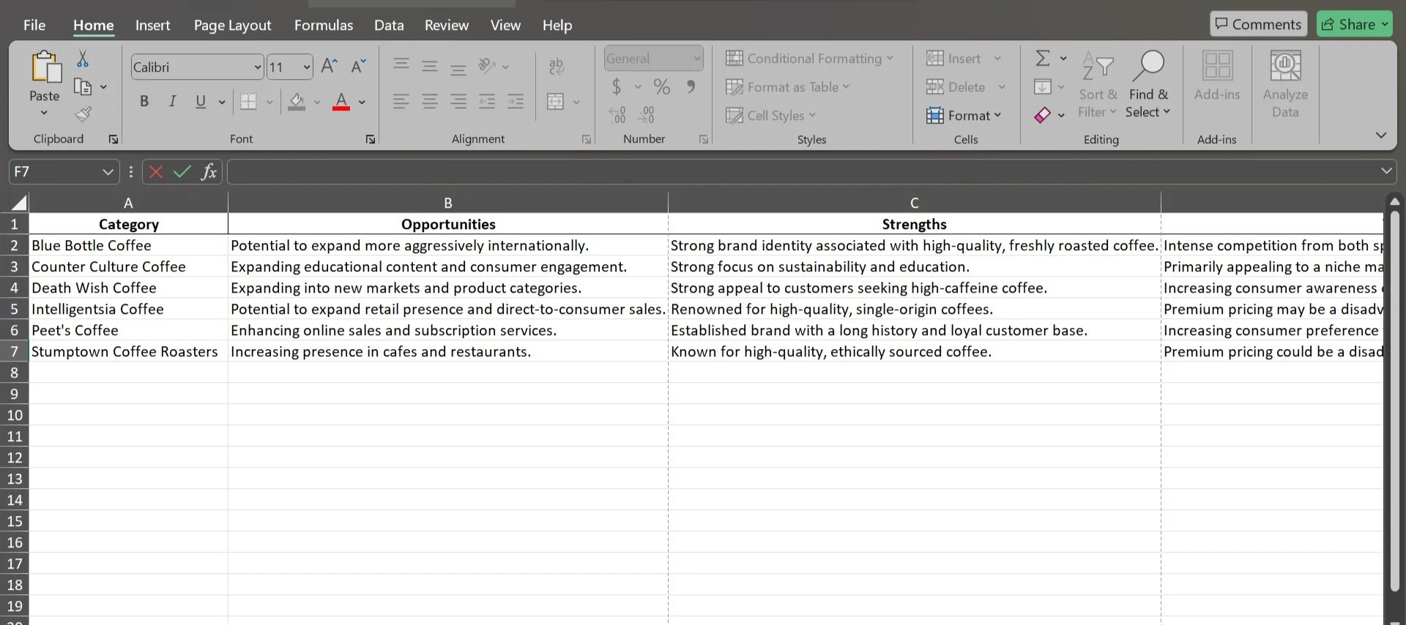Viewport: 1406px width, 625px height.
Task: Open the Name Box dropdown arrow
Action: pyautogui.click(x=108, y=172)
